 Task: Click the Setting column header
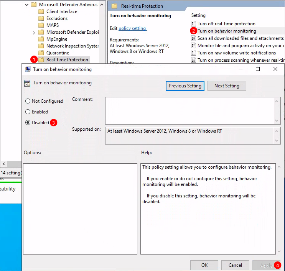tap(198, 15)
